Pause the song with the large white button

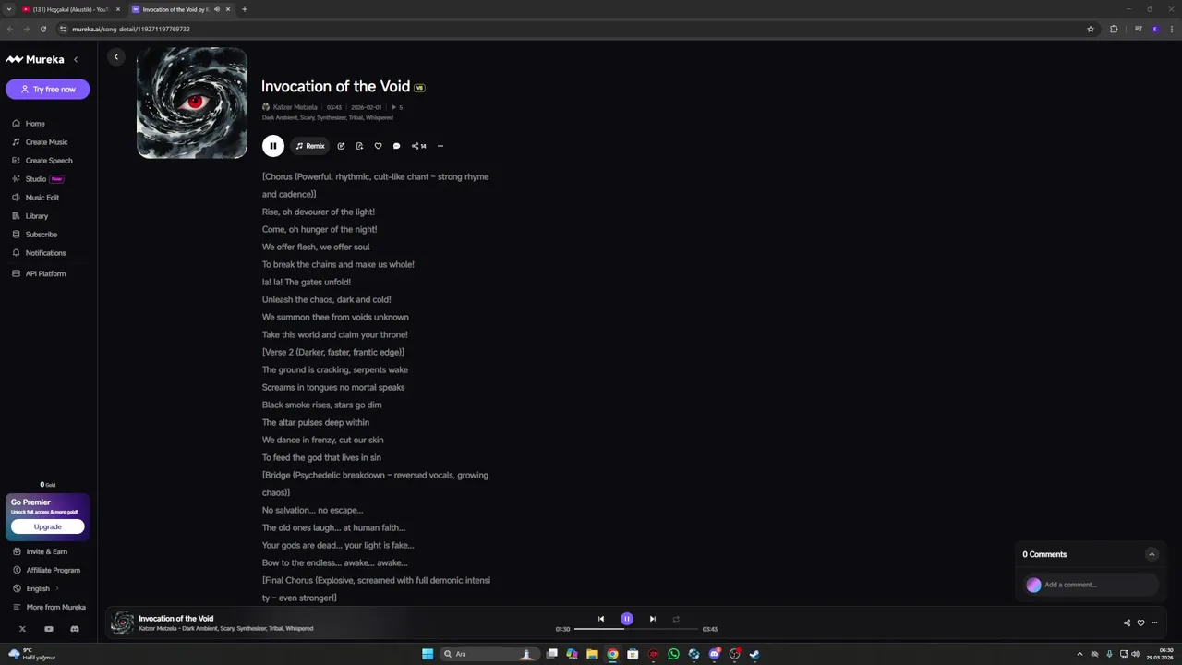[x=272, y=146]
